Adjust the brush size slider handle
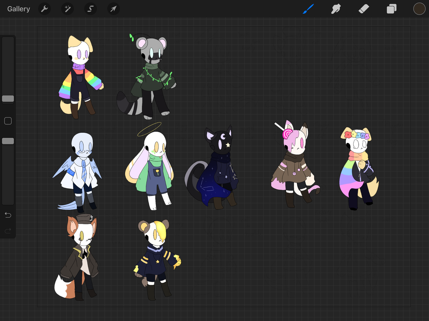Screen dimensions: 429x321 [8, 99]
